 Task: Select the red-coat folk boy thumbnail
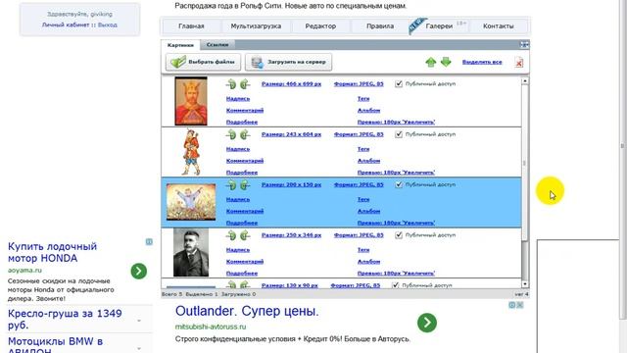pos(191,152)
